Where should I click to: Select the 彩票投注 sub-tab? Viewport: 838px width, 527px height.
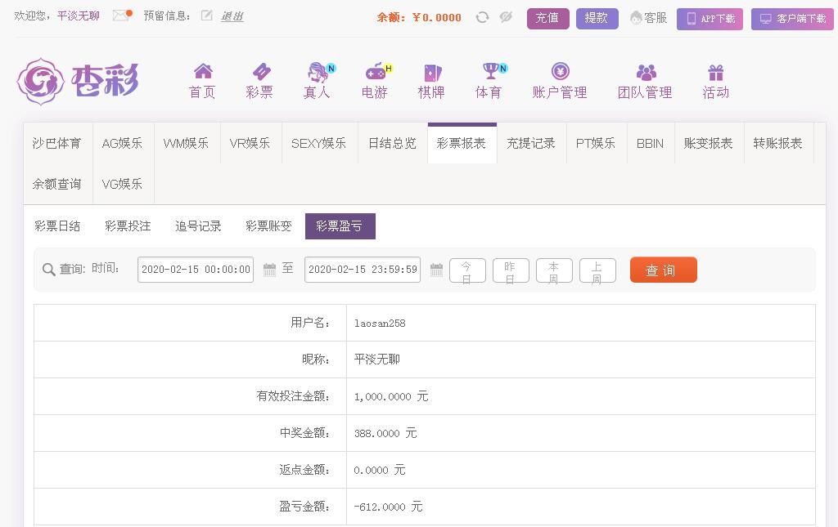(x=128, y=226)
